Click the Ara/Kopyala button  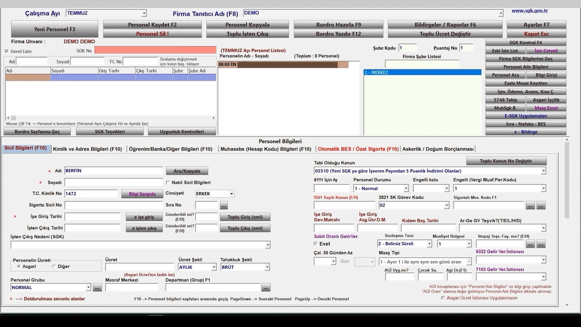coord(187,171)
